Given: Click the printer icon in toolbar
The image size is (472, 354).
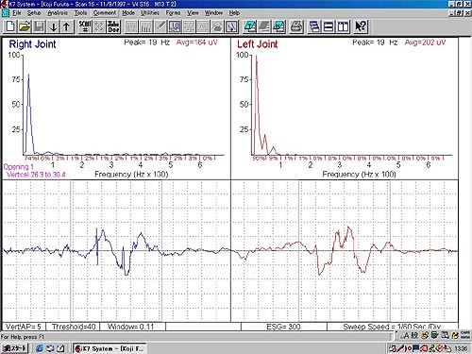Looking at the screenshot, I should coord(296,26).
